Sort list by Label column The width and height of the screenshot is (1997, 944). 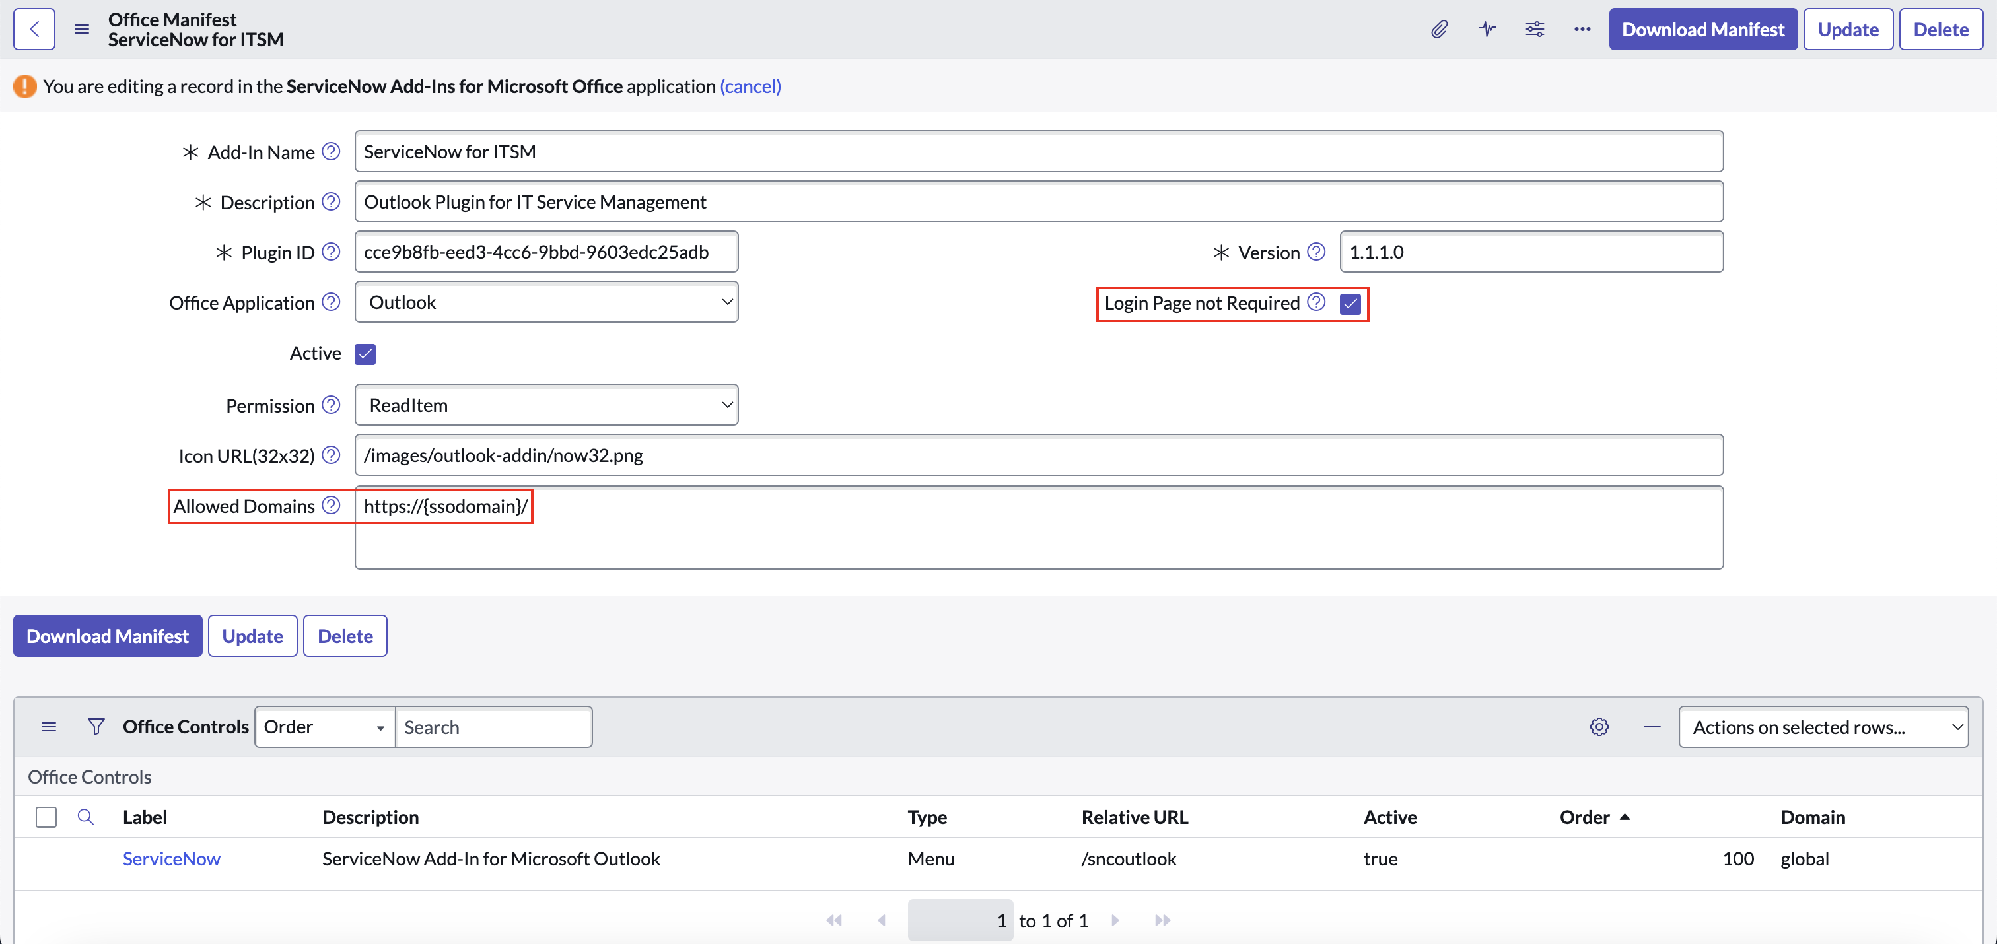[145, 817]
